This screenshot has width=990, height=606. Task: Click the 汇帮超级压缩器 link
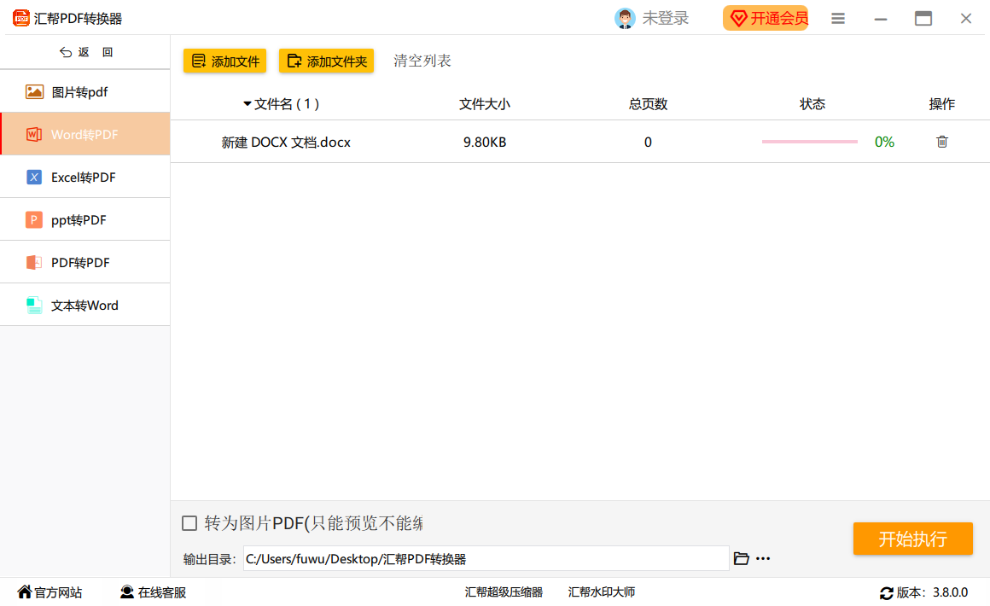coord(504,592)
